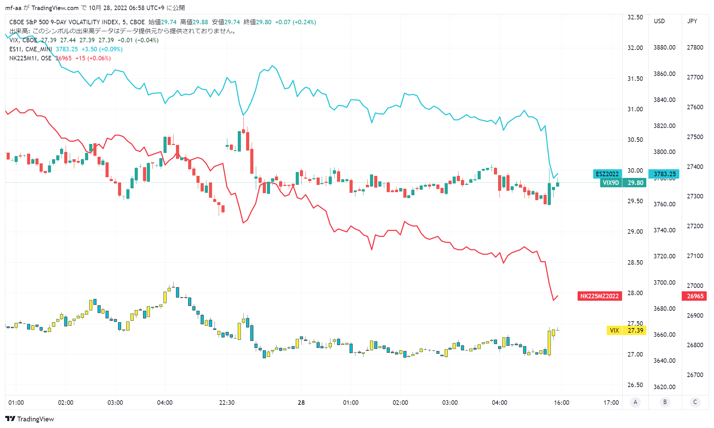Image resolution: width=714 pixels, height=428 pixels.
Task: Click the TradingView logo at bottom left
Action: [x=30, y=419]
